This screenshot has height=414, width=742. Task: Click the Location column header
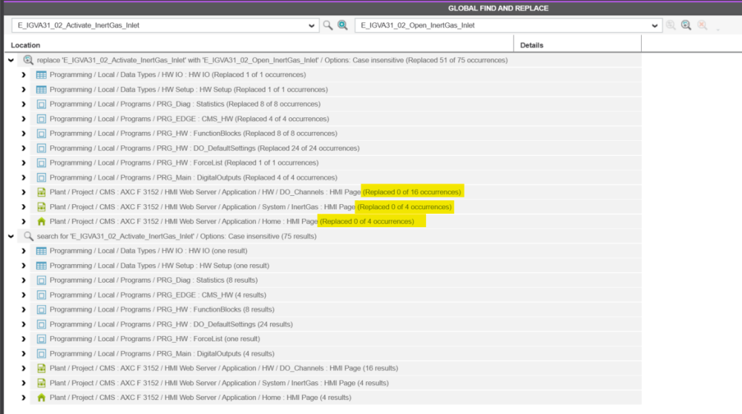point(26,45)
